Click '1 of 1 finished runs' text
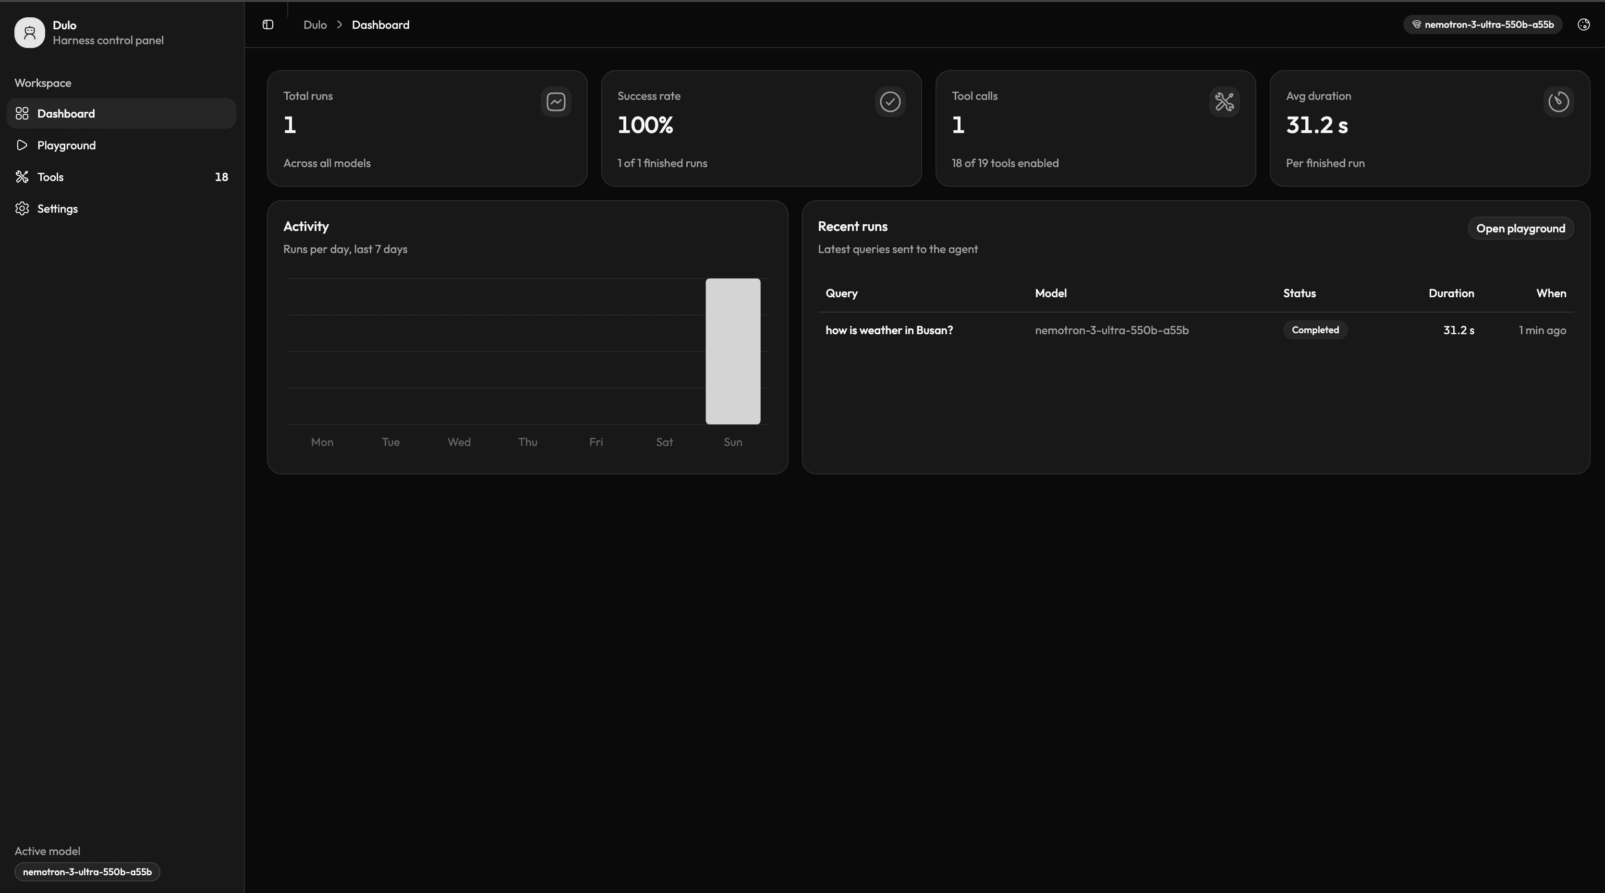This screenshot has height=893, width=1605. pos(662,163)
